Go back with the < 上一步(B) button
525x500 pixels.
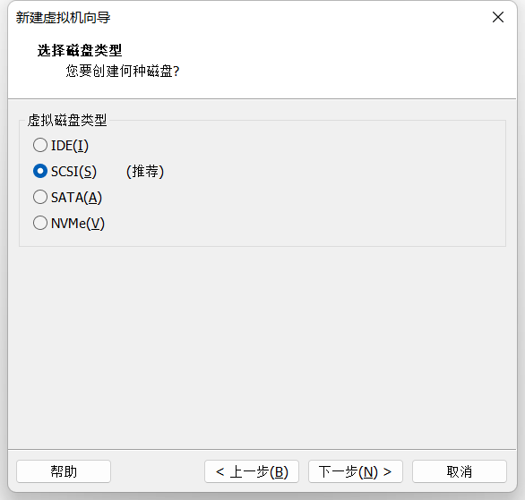pos(252,471)
